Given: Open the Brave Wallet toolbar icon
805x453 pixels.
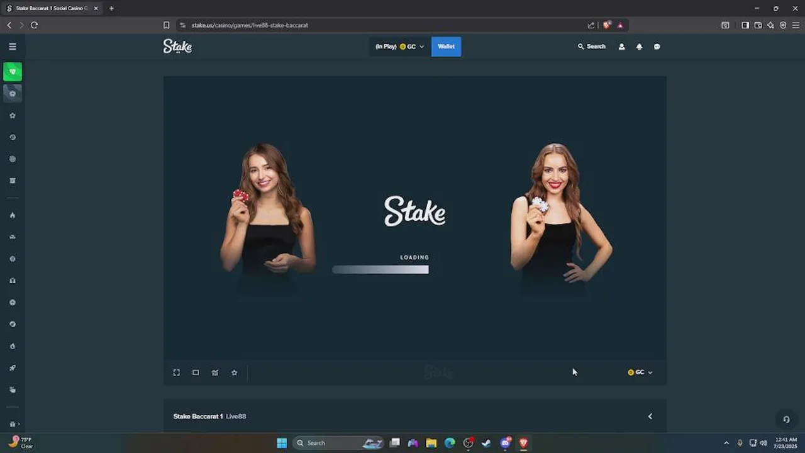Looking at the screenshot, I should coord(758,25).
